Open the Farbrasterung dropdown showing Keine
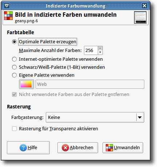157x167 pixels. pyautogui.click(x=95, y=117)
